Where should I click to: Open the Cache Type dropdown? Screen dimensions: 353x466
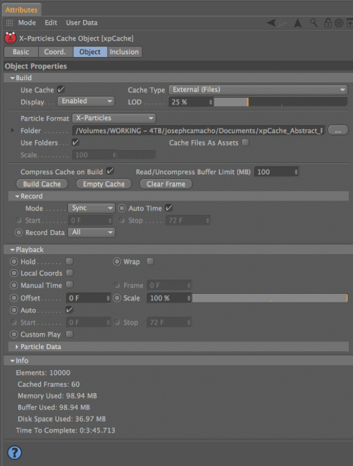[x=258, y=90]
